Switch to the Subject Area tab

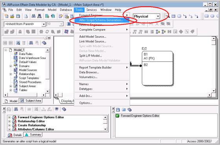[x=31, y=101]
